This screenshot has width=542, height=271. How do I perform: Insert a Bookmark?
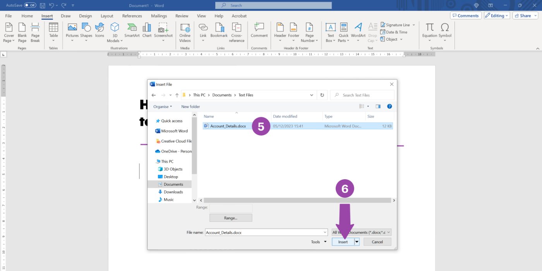(x=219, y=31)
